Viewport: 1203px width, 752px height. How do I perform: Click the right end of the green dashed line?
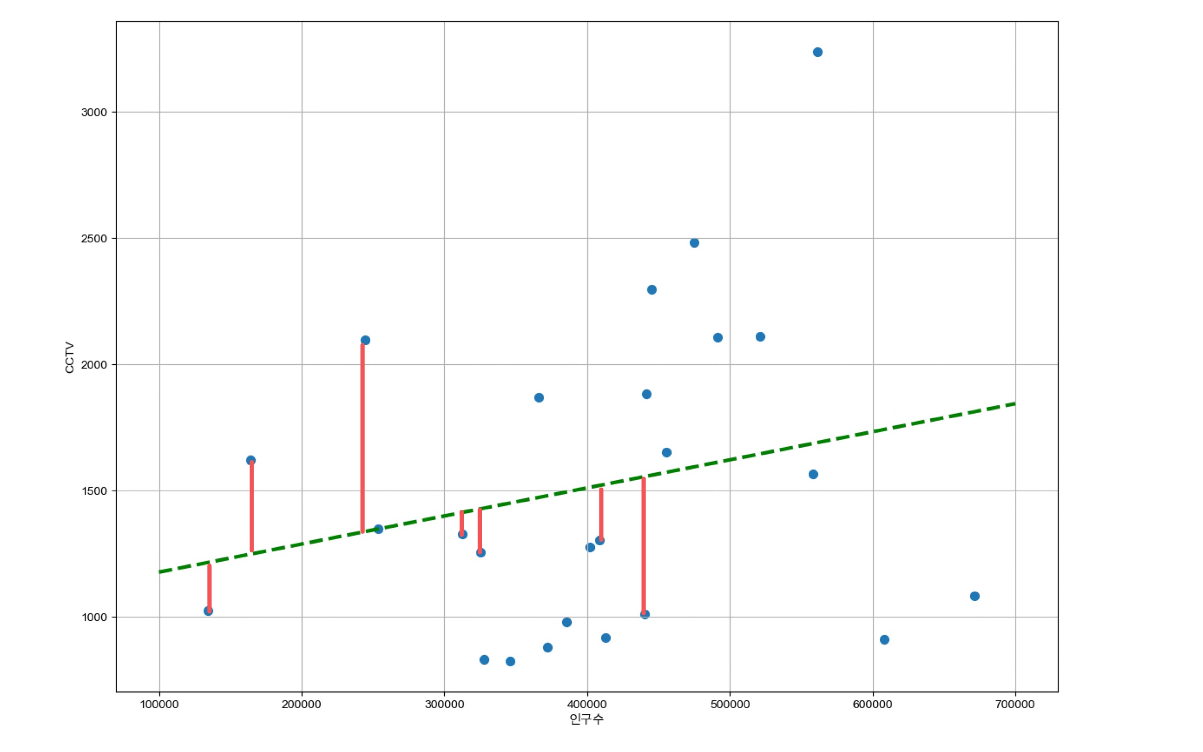[1014, 403]
